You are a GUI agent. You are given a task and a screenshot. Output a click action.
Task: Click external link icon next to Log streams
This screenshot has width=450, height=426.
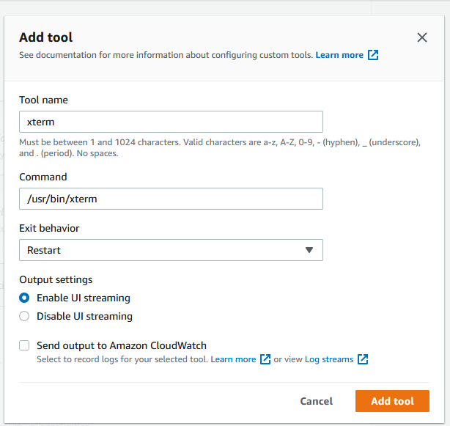click(363, 359)
